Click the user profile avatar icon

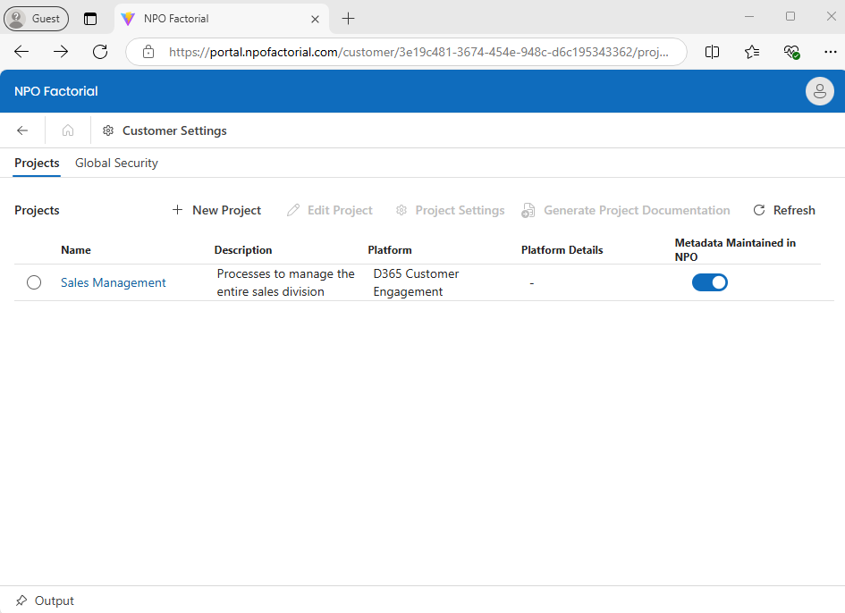coord(819,91)
